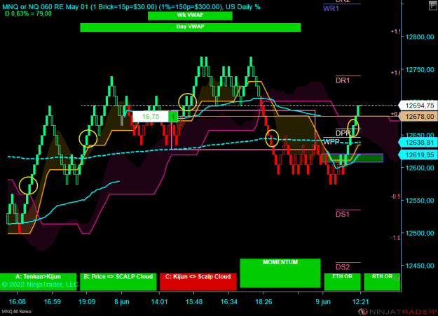Click the F icon in the chart corner
Viewport: 438px width, 316px height.
click(433, 5)
